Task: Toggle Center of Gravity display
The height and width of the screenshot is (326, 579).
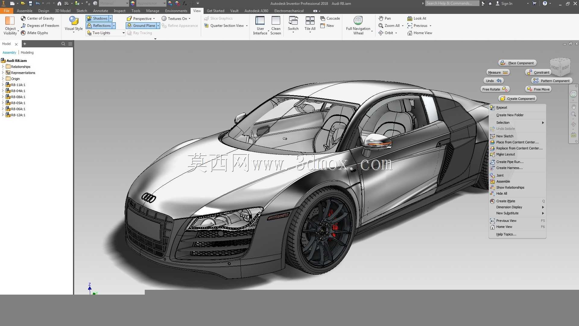Action: (37, 18)
